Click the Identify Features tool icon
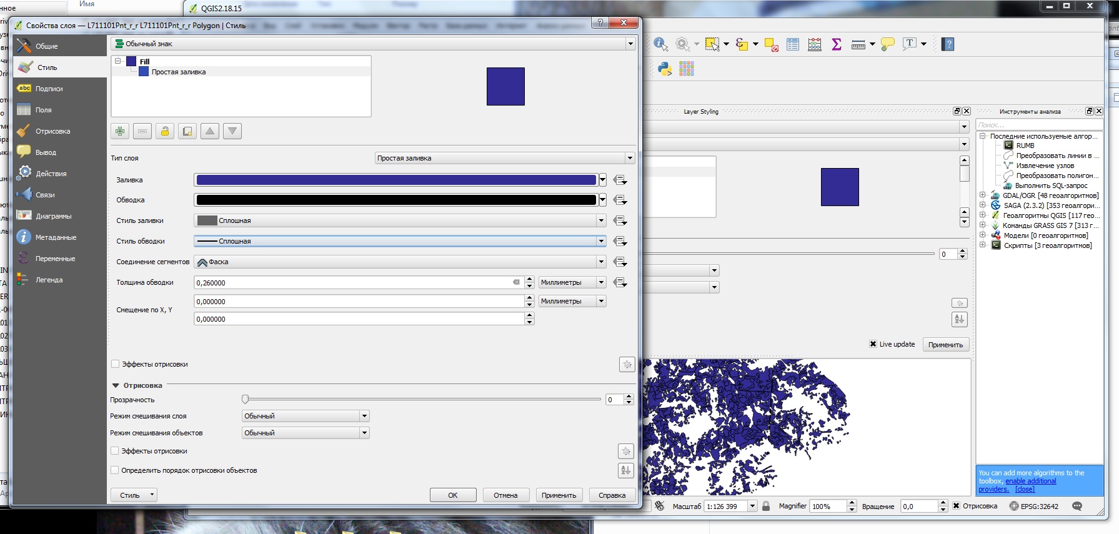 (x=660, y=44)
